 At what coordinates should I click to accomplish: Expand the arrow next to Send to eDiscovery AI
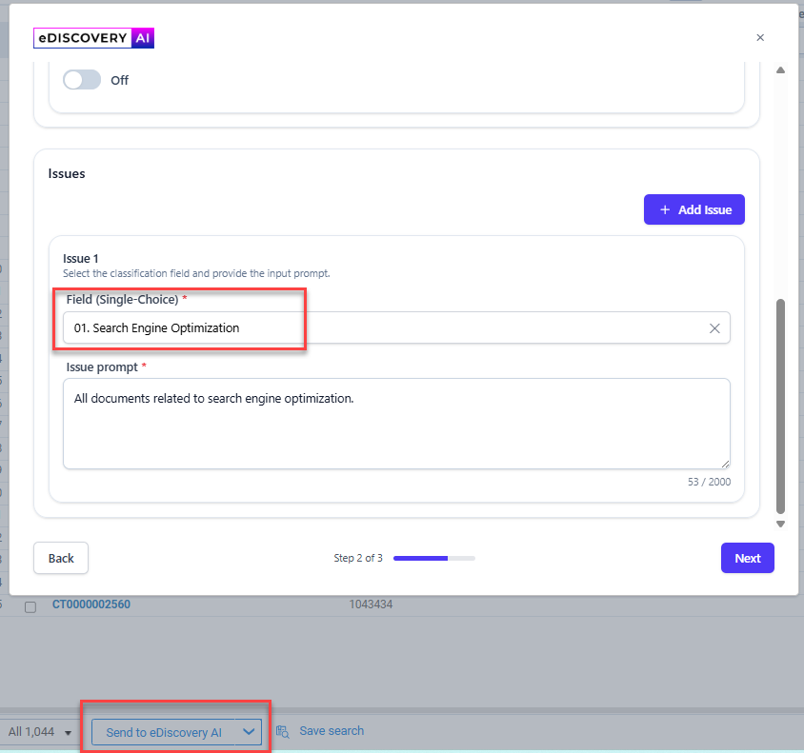tap(249, 731)
